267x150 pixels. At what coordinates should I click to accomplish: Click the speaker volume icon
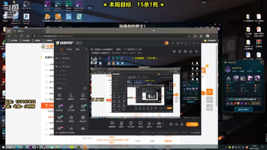pos(159,123)
